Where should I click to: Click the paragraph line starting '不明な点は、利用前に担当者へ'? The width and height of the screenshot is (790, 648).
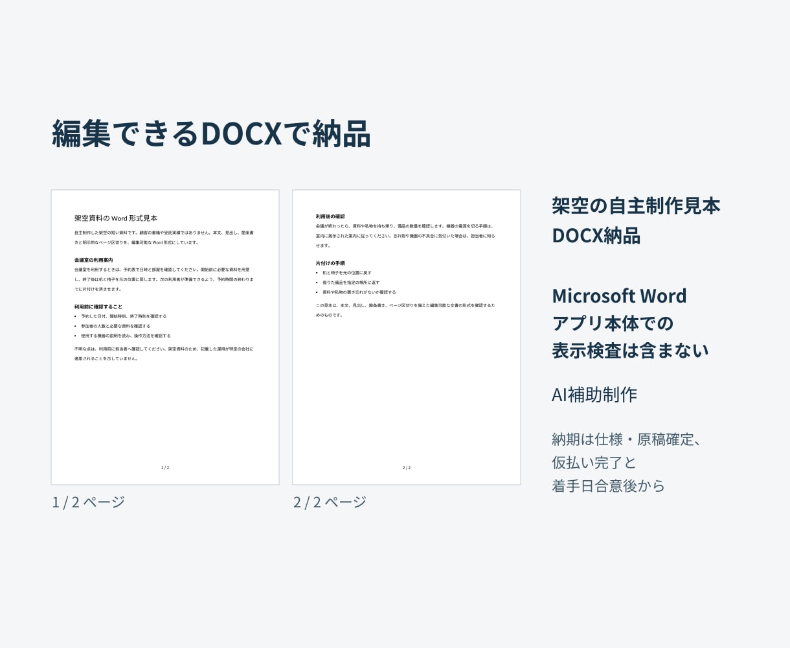164,349
